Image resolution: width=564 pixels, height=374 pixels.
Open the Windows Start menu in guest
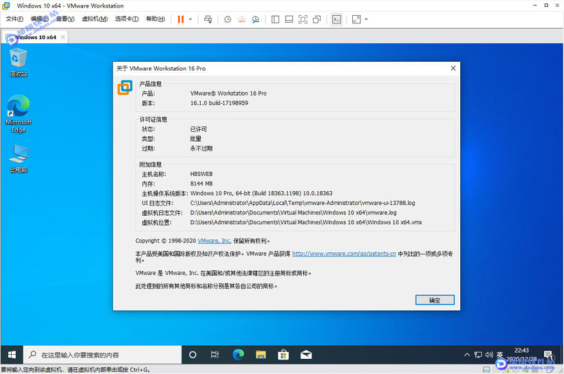click(12, 355)
